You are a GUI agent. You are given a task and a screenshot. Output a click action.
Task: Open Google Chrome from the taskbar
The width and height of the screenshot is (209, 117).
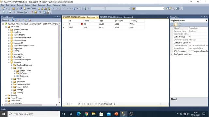(x=86, y=114)
